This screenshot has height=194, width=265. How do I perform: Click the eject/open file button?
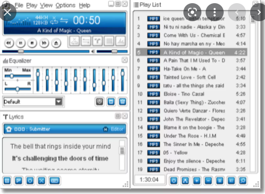click(56, 43)
